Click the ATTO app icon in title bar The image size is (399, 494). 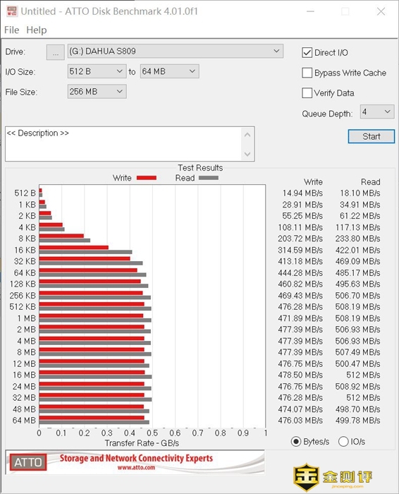pos(12,11)
